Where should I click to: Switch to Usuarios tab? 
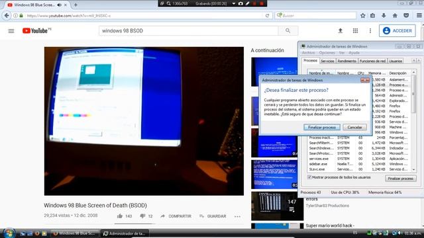pos(395,61)
